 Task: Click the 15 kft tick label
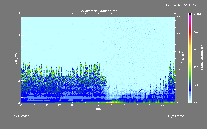[x=178, y=52]
